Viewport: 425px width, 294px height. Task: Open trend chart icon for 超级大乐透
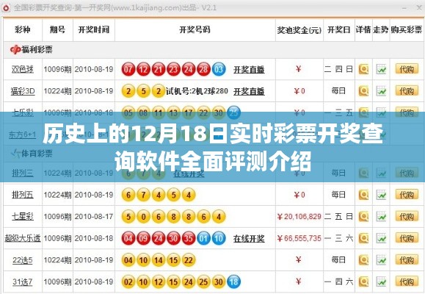tap(381, 238)
